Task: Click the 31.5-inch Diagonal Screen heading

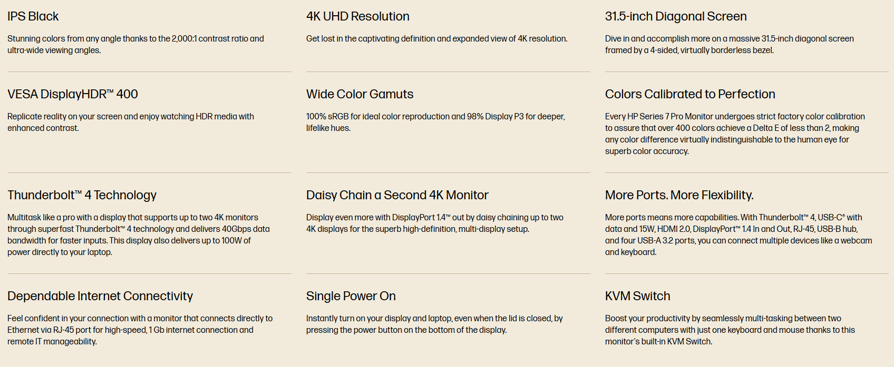Action: click(x=675, y=16)
